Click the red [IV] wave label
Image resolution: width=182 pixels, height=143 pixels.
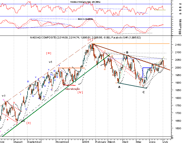tap(80, 92)
